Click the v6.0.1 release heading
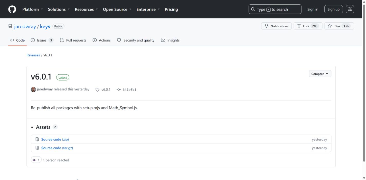Screen dimensions: 366x180 point(41,77)
